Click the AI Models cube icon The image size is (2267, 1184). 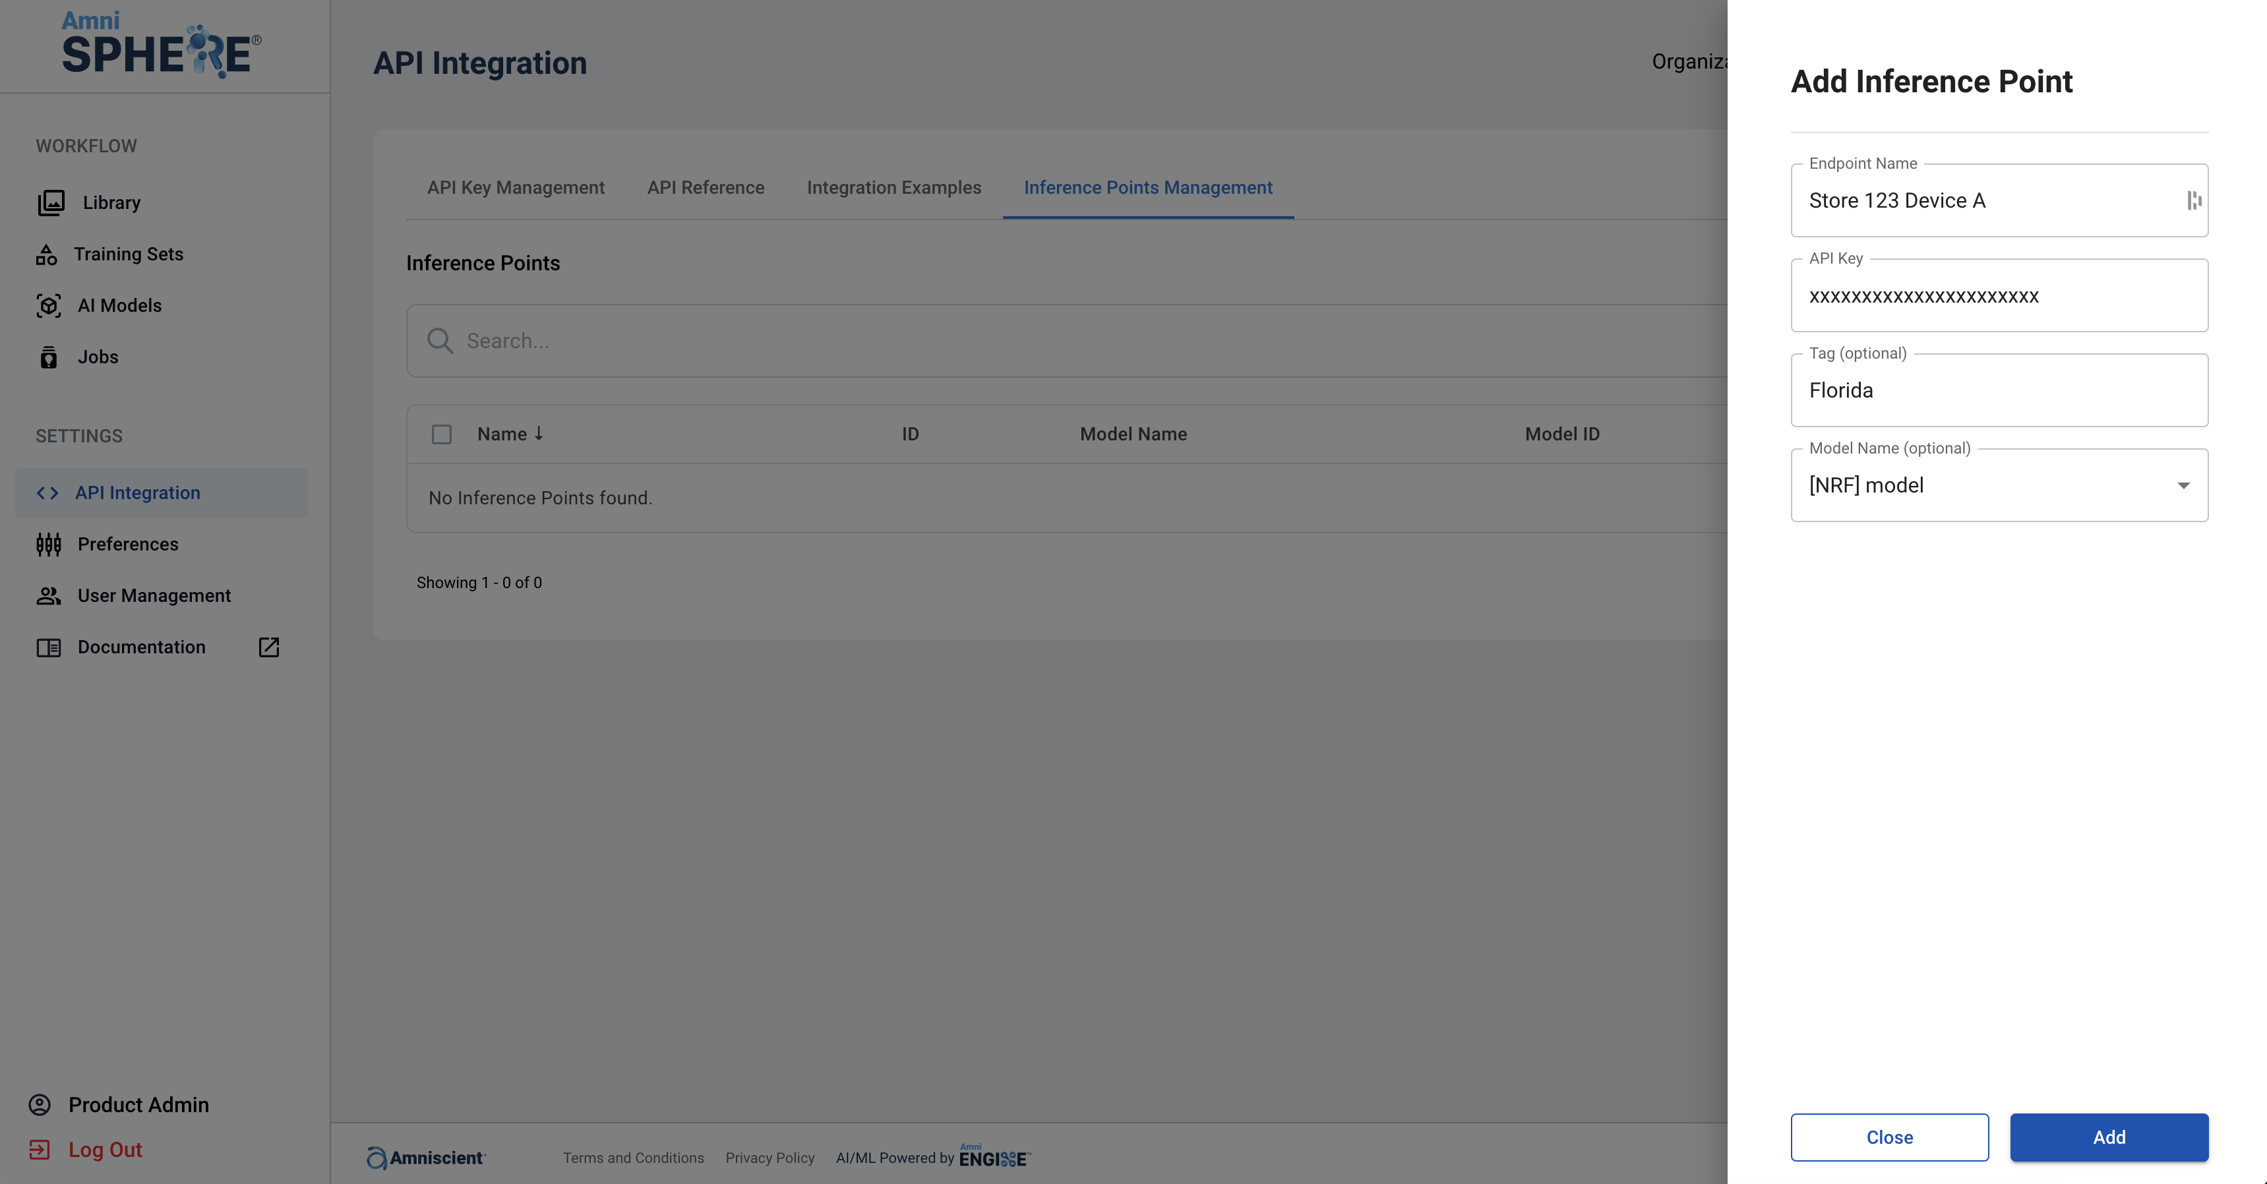coord(48,305)
